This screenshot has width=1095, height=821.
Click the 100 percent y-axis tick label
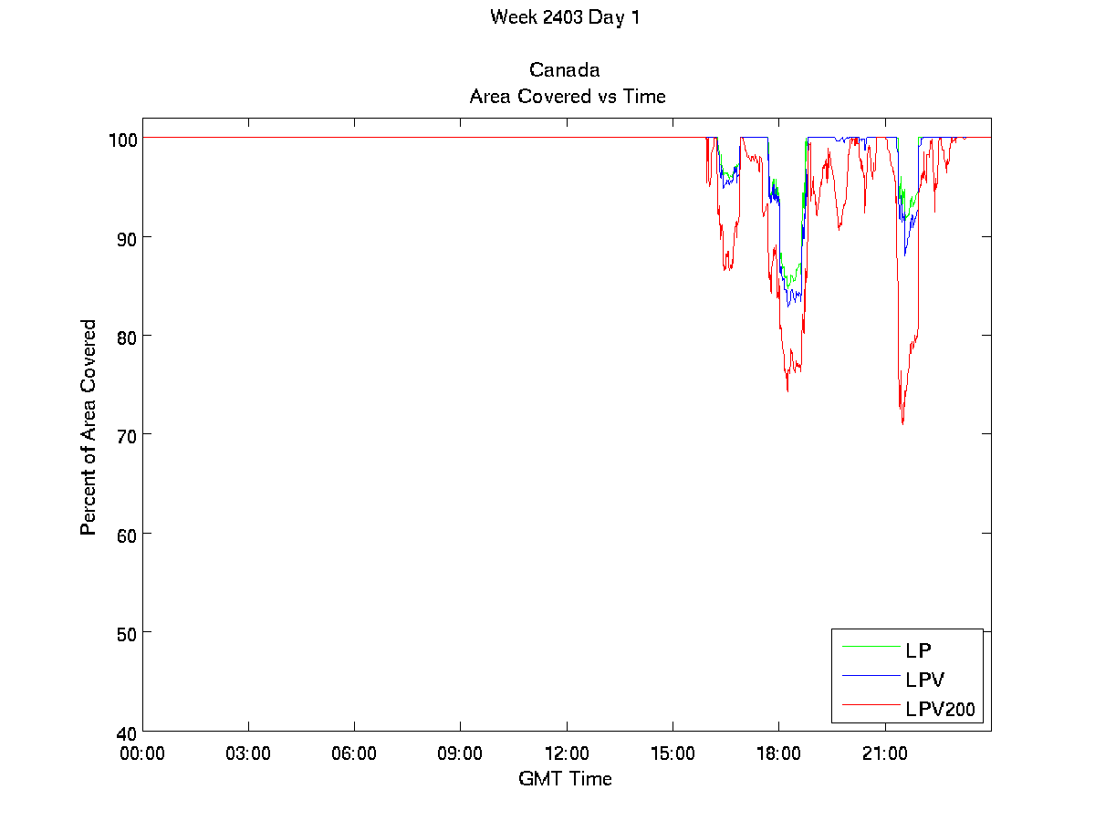123,139
